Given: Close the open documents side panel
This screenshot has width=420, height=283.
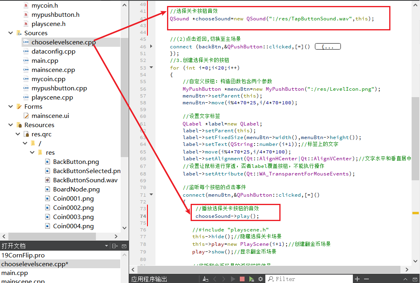Looking at the screenshot, I should 124,246.
